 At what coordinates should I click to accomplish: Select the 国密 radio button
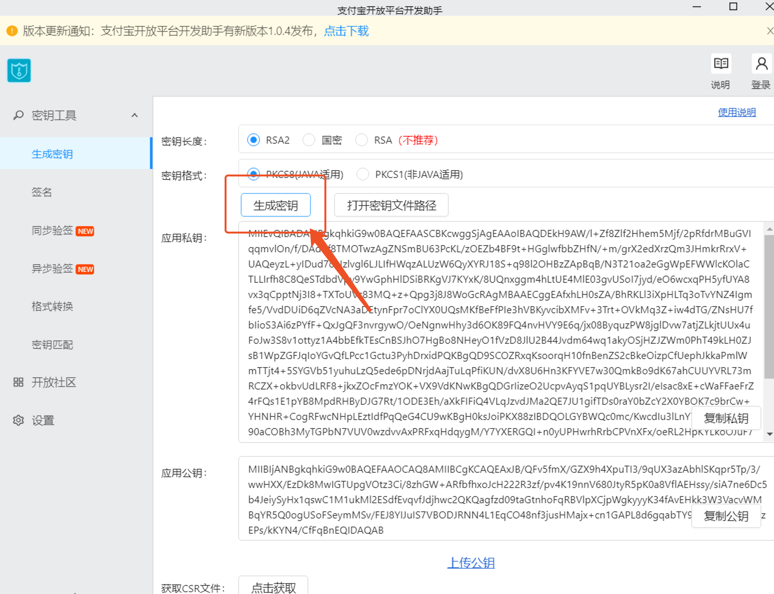coord(309,140)
